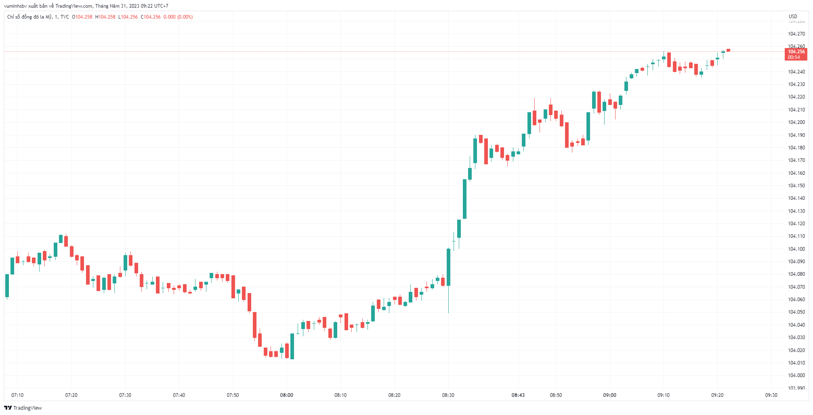The image size is (813, 415).
Task: Click the publisher header text with TradingView.com
Action: pos(86,6)
